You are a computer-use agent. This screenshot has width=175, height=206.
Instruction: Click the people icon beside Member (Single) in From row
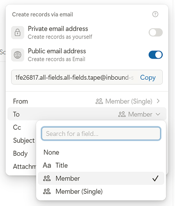click(99, 101)
